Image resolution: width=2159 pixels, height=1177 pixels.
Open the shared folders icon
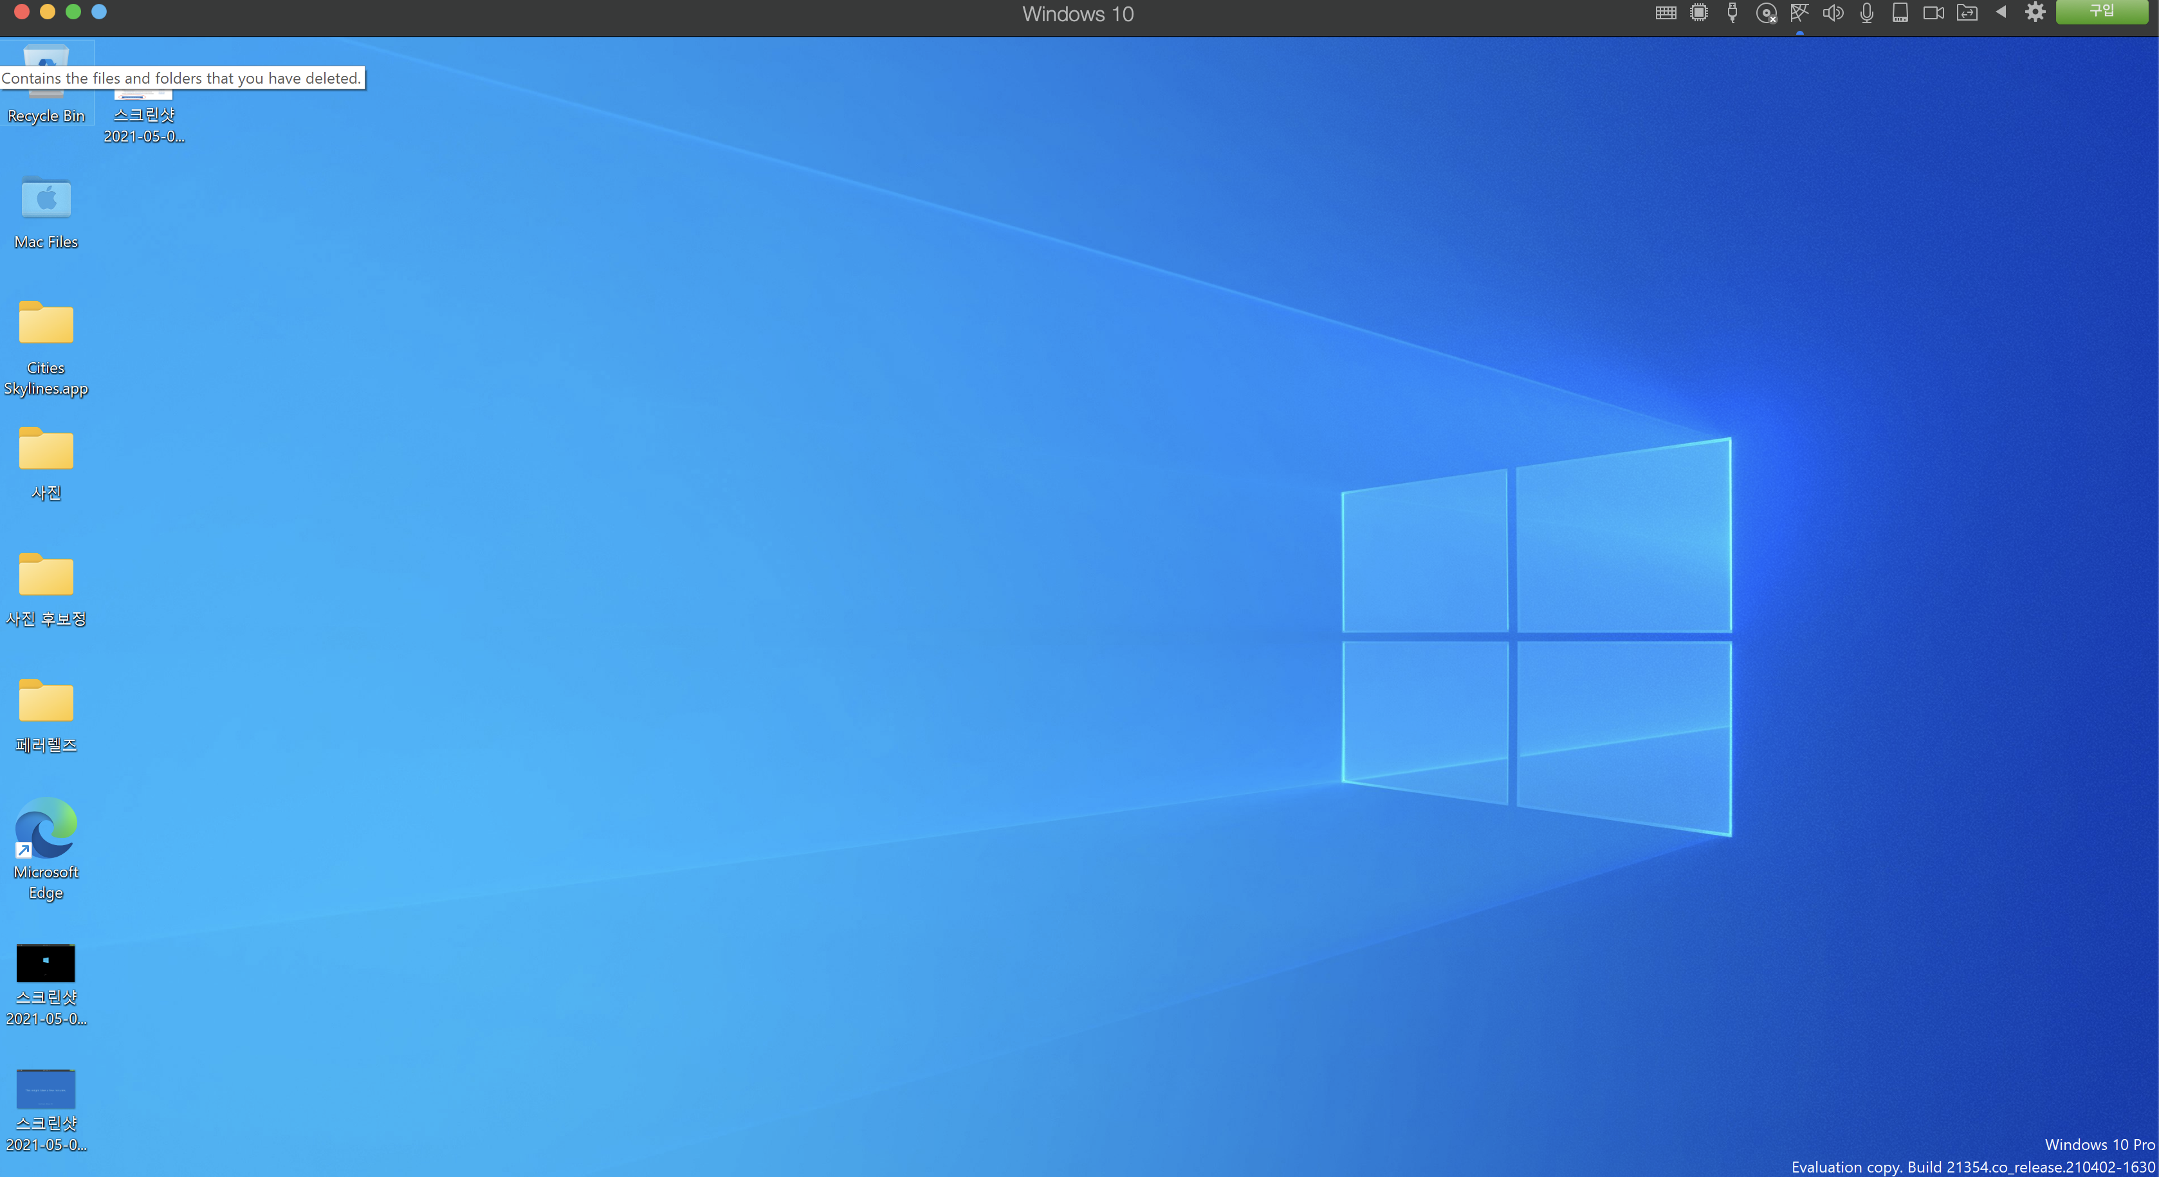point(1967,13)
